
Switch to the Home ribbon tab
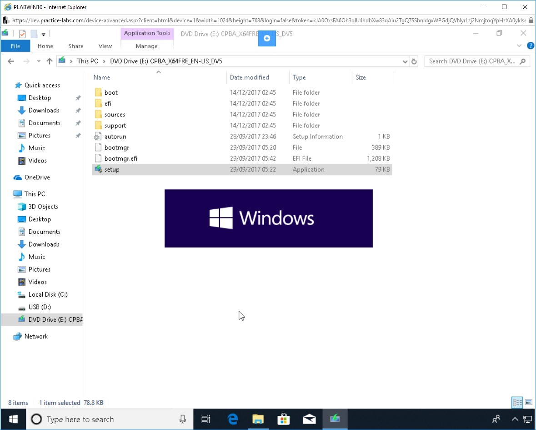coord(45,46)
